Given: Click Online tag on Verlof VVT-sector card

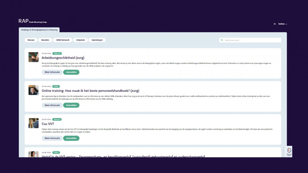Looking at the screenshot, I should point(56,152).
